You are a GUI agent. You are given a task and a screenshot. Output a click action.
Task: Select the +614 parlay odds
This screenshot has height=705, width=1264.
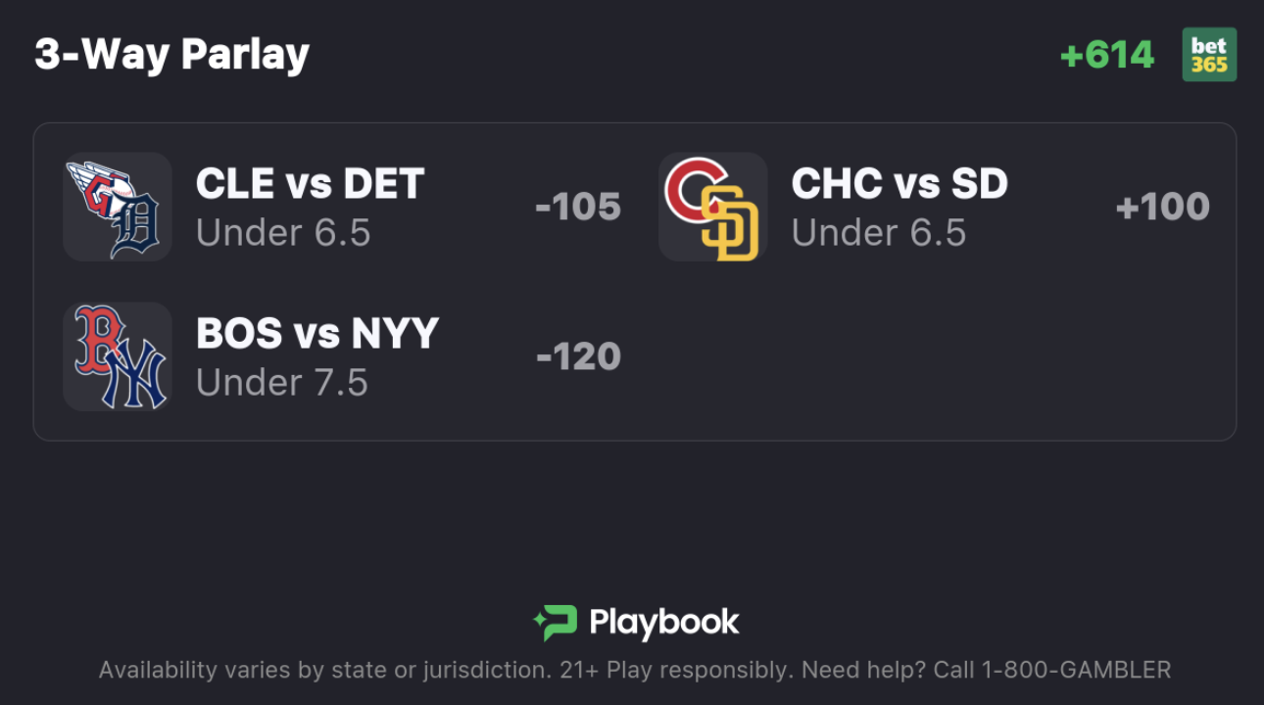click(1107, 55)
